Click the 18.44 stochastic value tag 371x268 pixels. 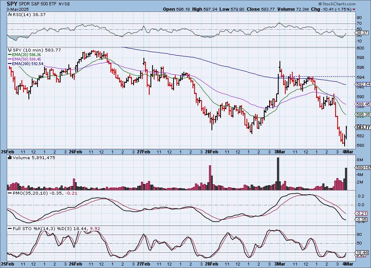[362, 252]
